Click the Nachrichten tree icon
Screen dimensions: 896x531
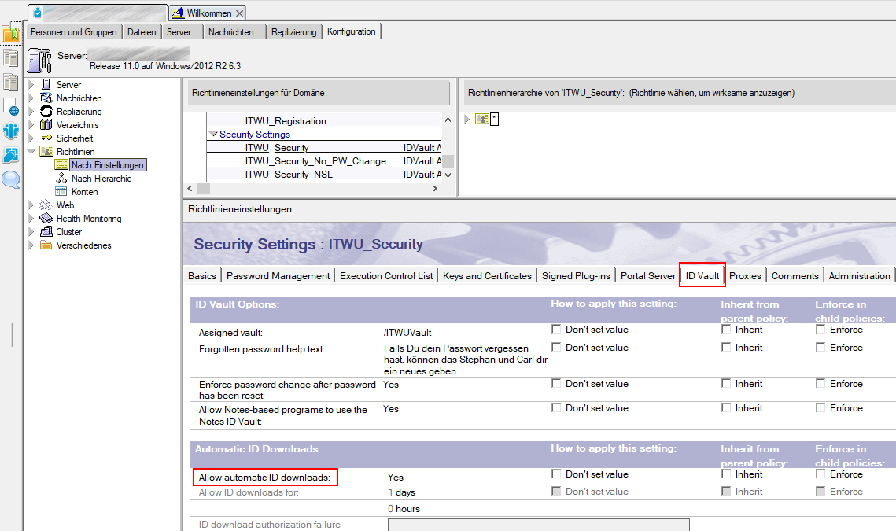(x=46, y=98)
